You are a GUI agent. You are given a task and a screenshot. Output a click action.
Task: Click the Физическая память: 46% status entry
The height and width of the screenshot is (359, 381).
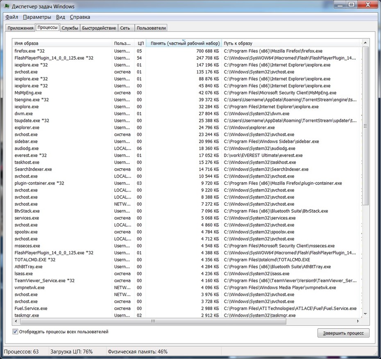(138, 352)
